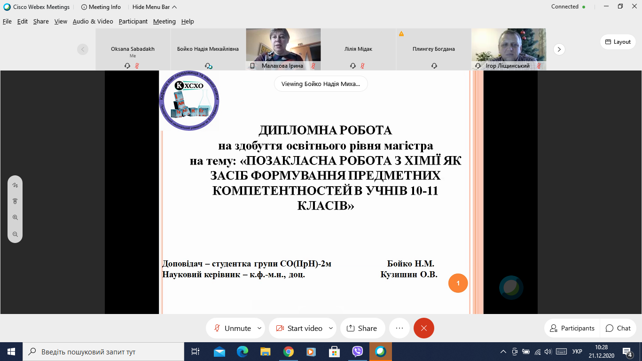The height and width of the screenshot is (361, 642).
Task: Open the Participants panel button
Action: 572,328
